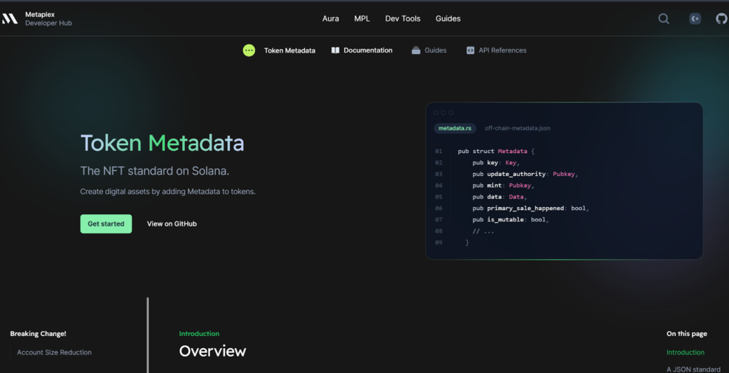Toggle the dark mode theme switch
This screenshot has width=729, height=373.
coord(695,19)
